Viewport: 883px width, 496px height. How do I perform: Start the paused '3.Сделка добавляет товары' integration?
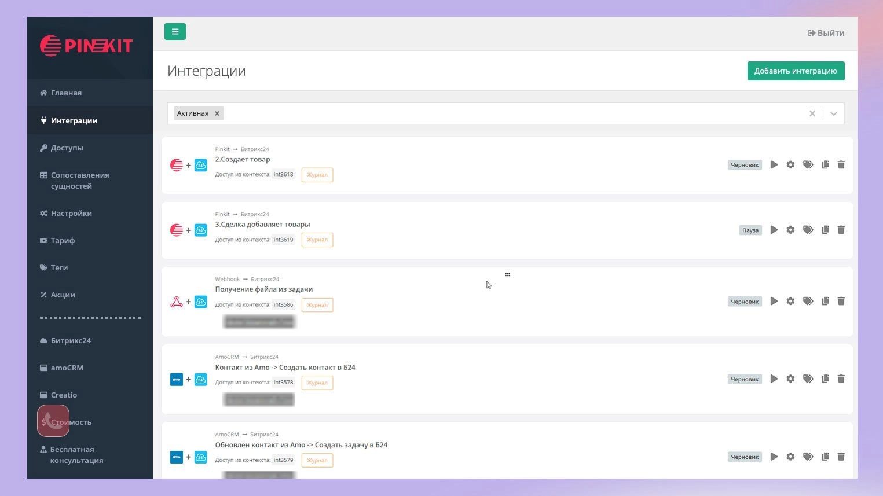(x=774, y=230)
